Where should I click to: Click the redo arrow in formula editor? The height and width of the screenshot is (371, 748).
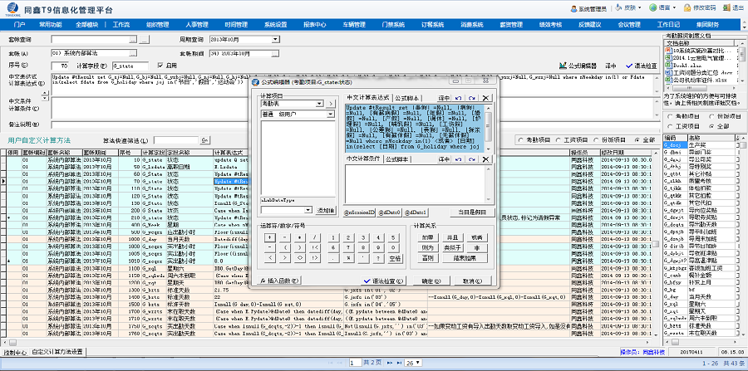[x=470, y=98]
